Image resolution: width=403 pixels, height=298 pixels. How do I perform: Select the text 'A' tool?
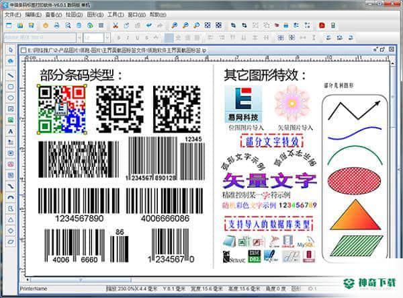click(11, 131)
